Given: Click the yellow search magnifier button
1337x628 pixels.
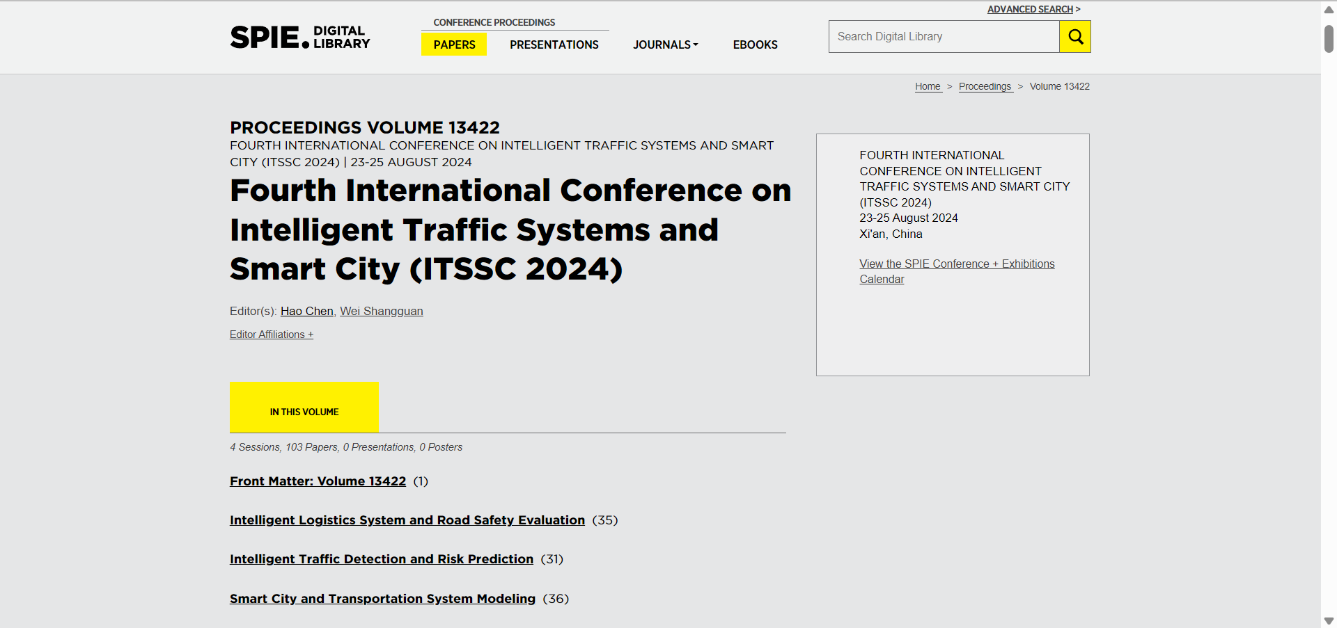Looking at the screenshot, I should point(1075,36).
